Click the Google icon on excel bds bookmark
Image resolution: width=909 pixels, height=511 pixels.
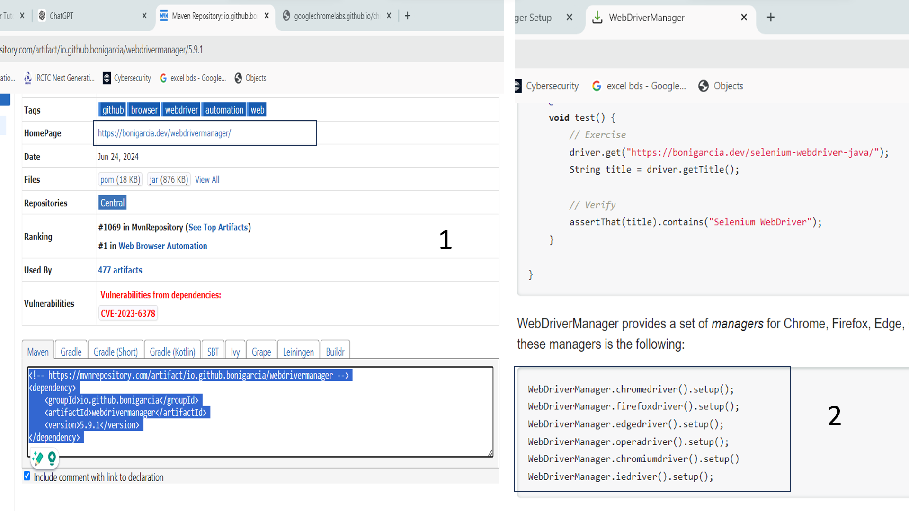(164, 78)
